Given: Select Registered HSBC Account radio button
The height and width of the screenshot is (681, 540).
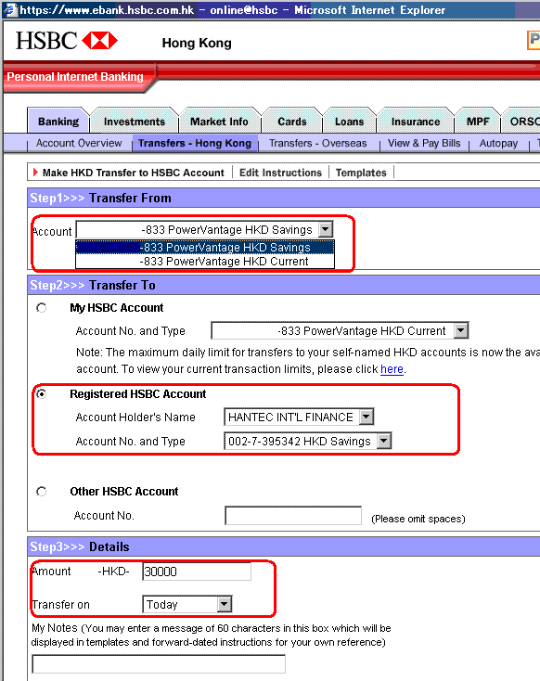Looking at the screenshot, I should point(42,394).
